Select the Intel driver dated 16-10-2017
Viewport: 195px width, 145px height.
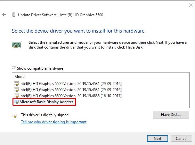point(68,95)
